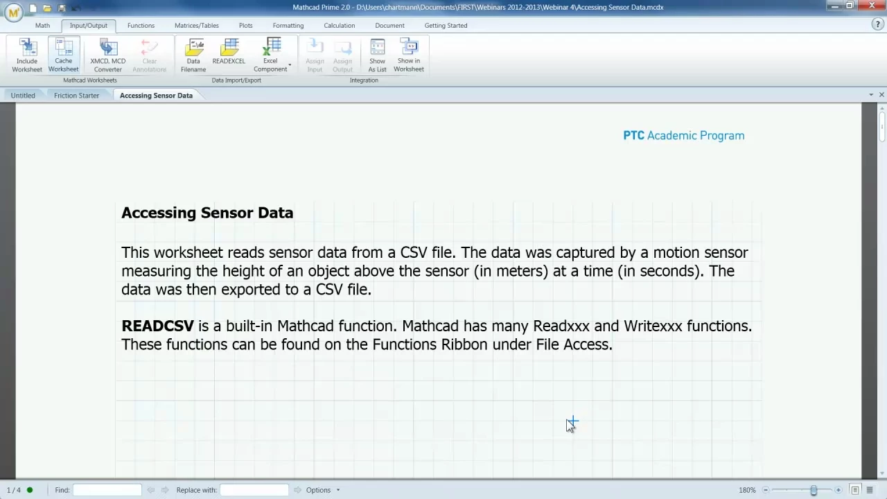
Task: Switch to Draft view in status bar
Action: tap(870, 490)
